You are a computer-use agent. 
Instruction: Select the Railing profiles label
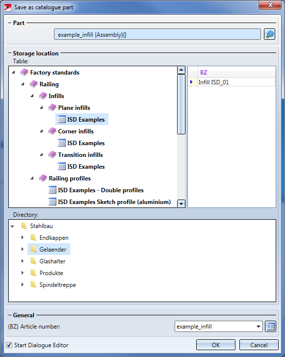click(70, 178)
